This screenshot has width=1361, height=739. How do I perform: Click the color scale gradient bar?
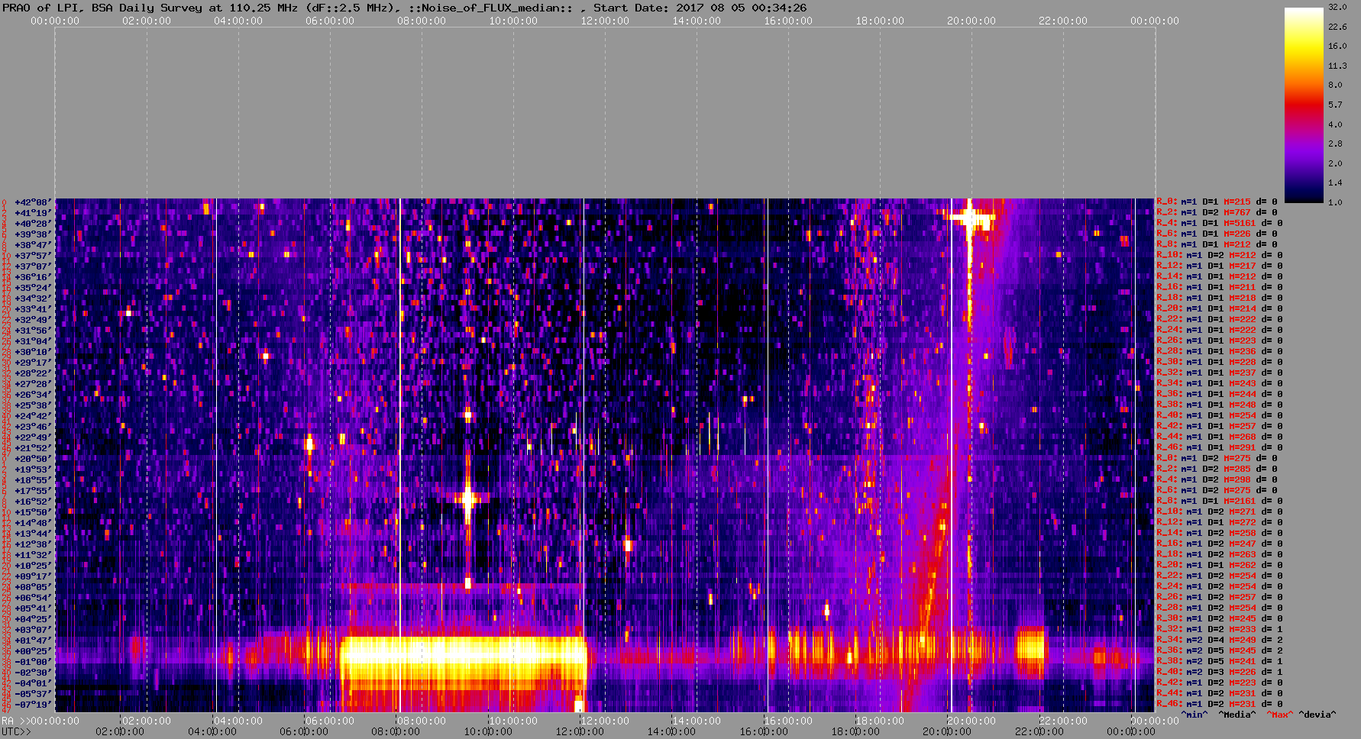[x=1303, y=105]
